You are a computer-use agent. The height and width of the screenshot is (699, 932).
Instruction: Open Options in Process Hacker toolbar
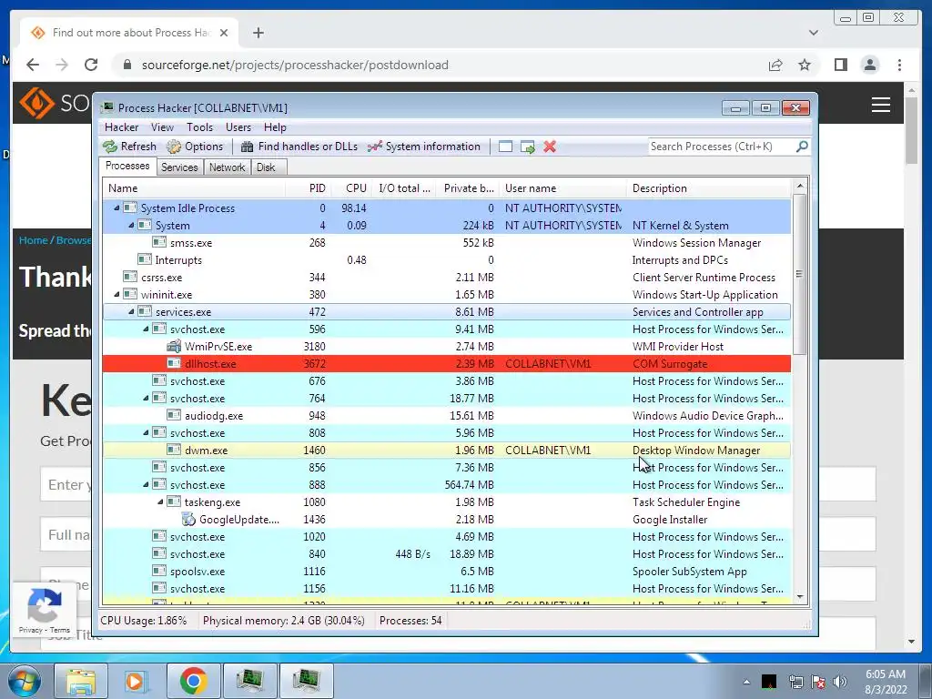point(195,147)
